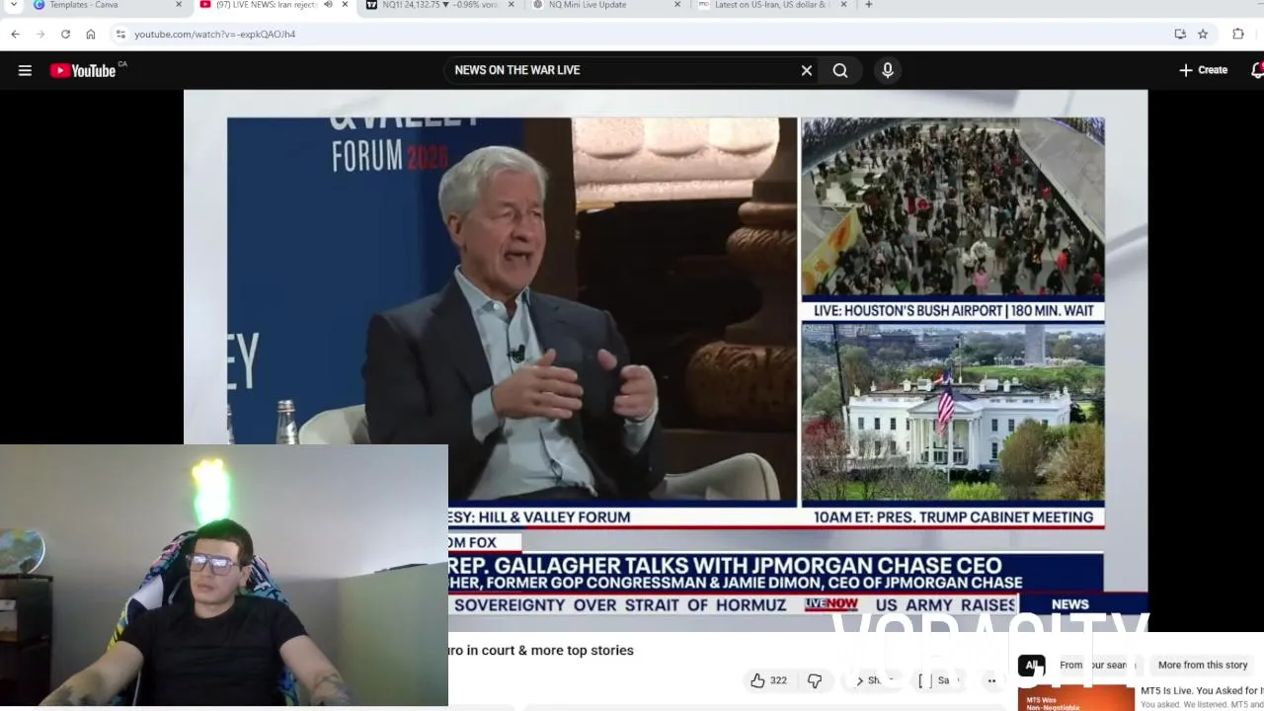Viewport: 1264px width, 711px height.
Task: Close the NQ1! 24,132.75 tab
Action: click(512, 5)
